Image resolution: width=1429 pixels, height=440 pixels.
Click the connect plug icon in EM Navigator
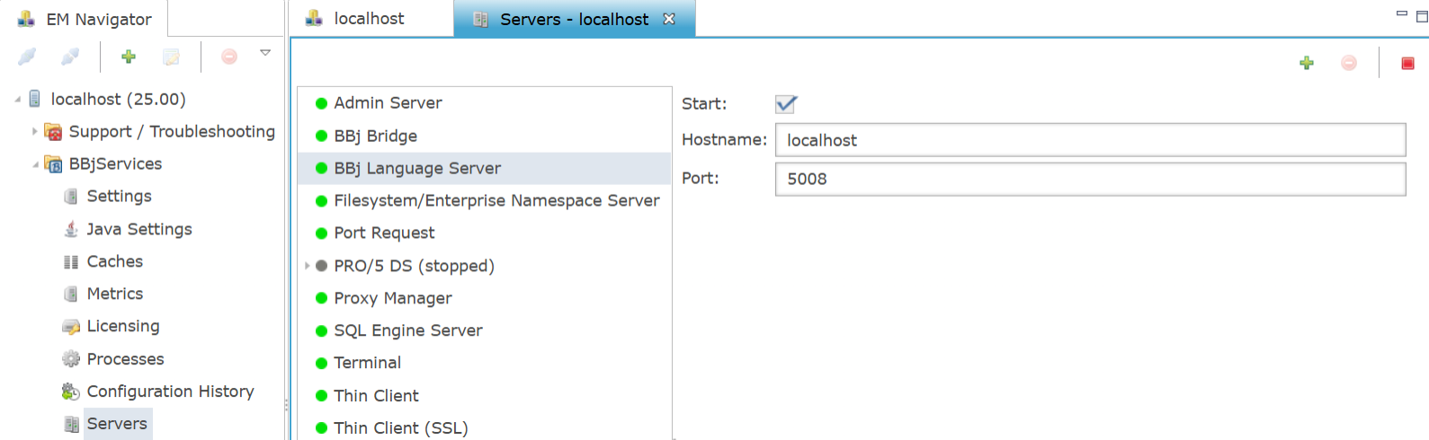tap(27, 57)
